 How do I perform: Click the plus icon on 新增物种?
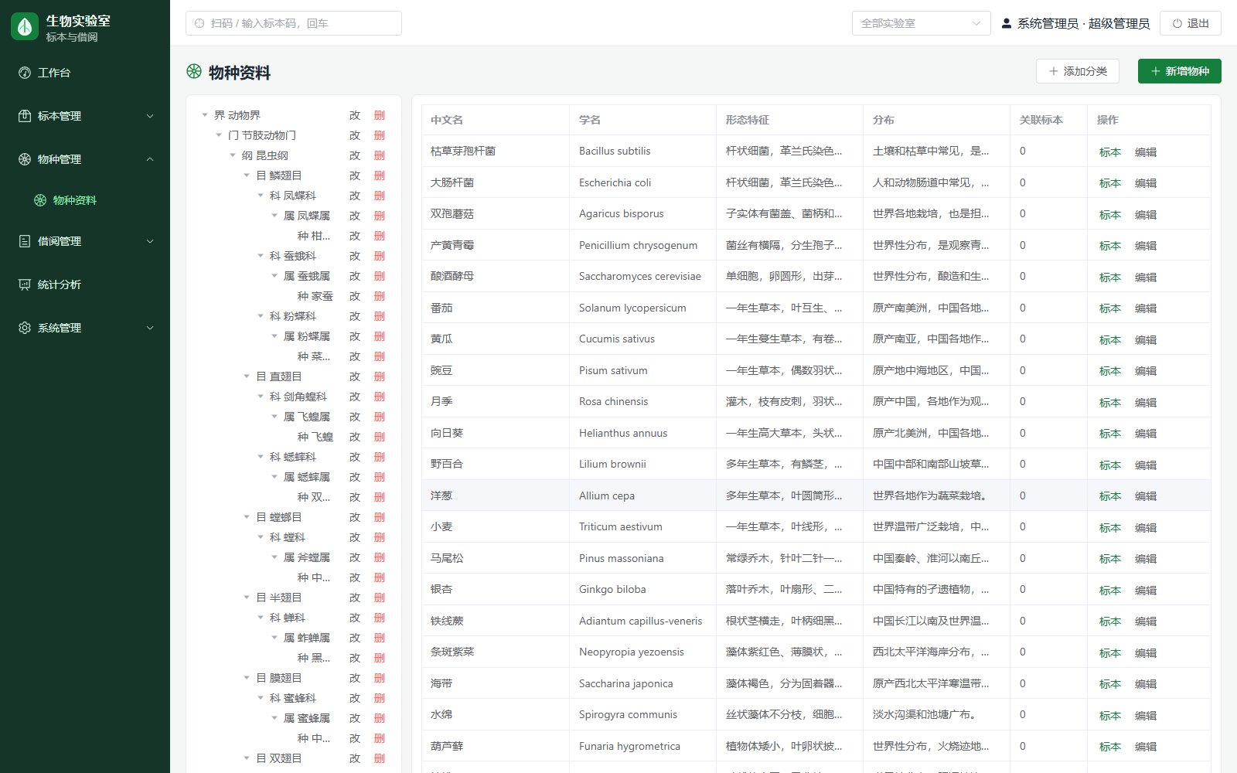[x=1156, y=71]
